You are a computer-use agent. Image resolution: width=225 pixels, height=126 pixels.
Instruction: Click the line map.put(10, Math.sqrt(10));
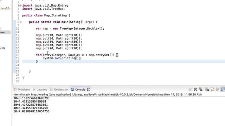tap(59, 35)
